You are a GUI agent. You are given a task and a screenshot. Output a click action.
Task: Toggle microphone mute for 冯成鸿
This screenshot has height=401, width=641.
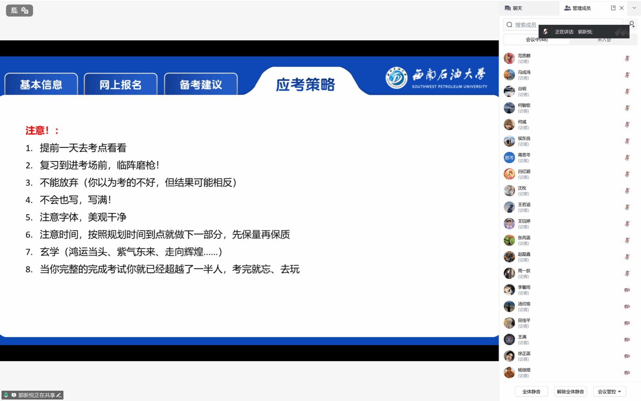pyautogui.click(x=627, y=75)
